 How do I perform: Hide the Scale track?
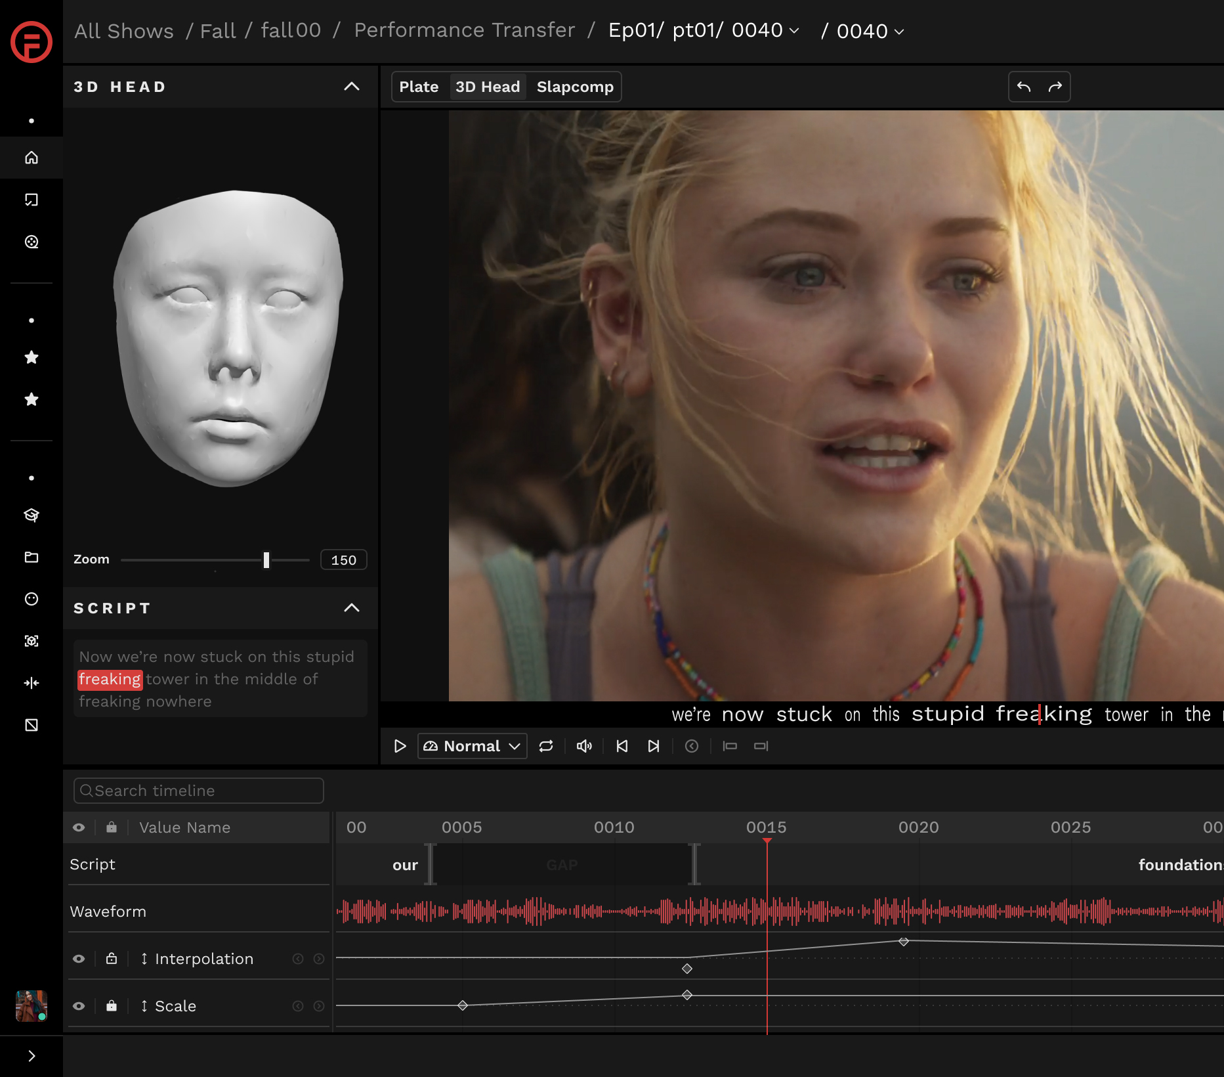(x=79, y=1006)
